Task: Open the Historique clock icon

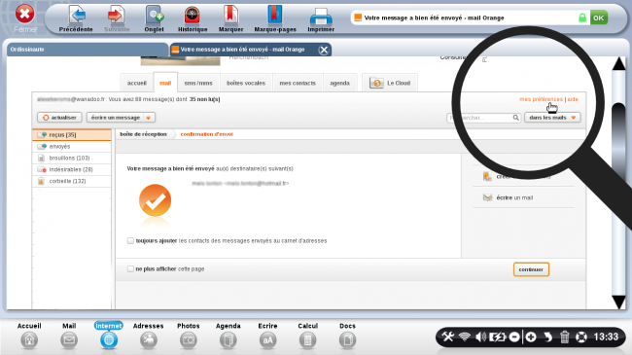Action: click(x=193, y=15)
